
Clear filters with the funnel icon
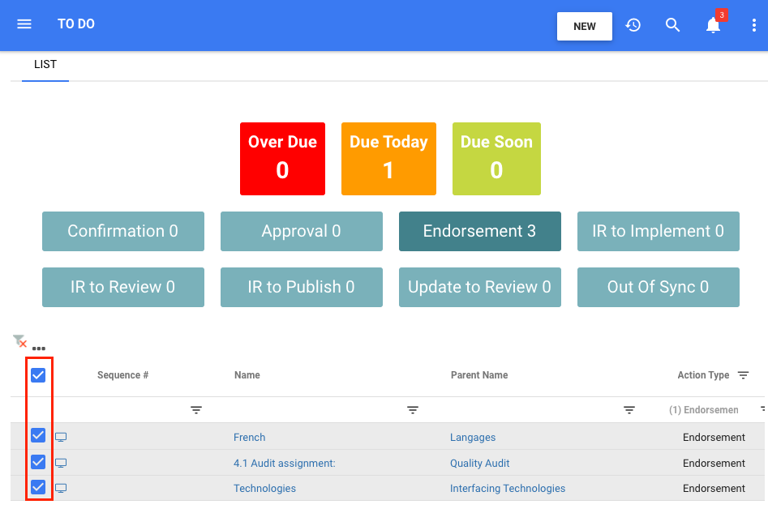19,341
